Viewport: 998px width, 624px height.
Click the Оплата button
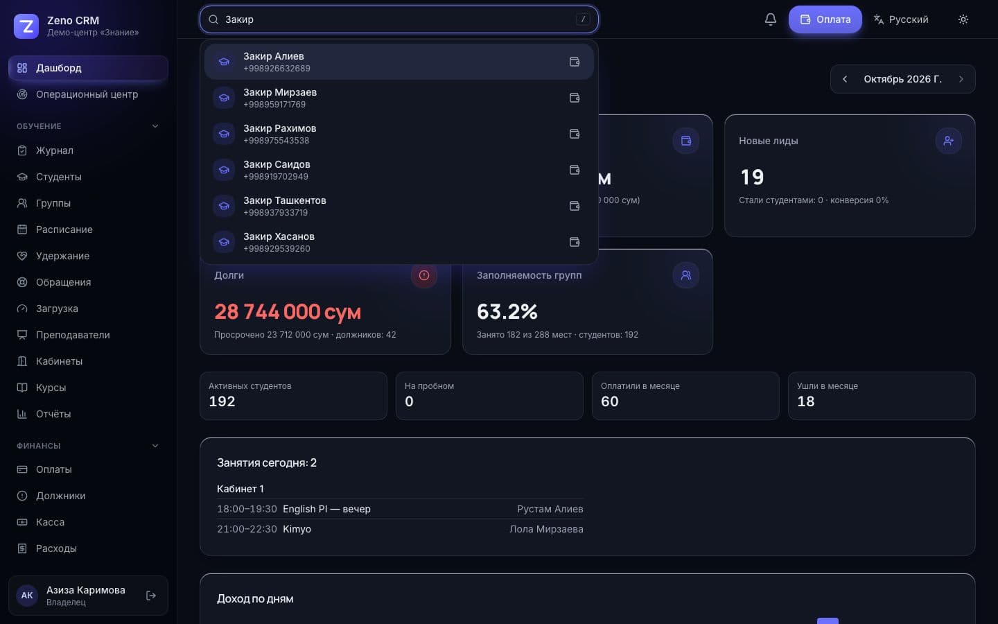825,19
